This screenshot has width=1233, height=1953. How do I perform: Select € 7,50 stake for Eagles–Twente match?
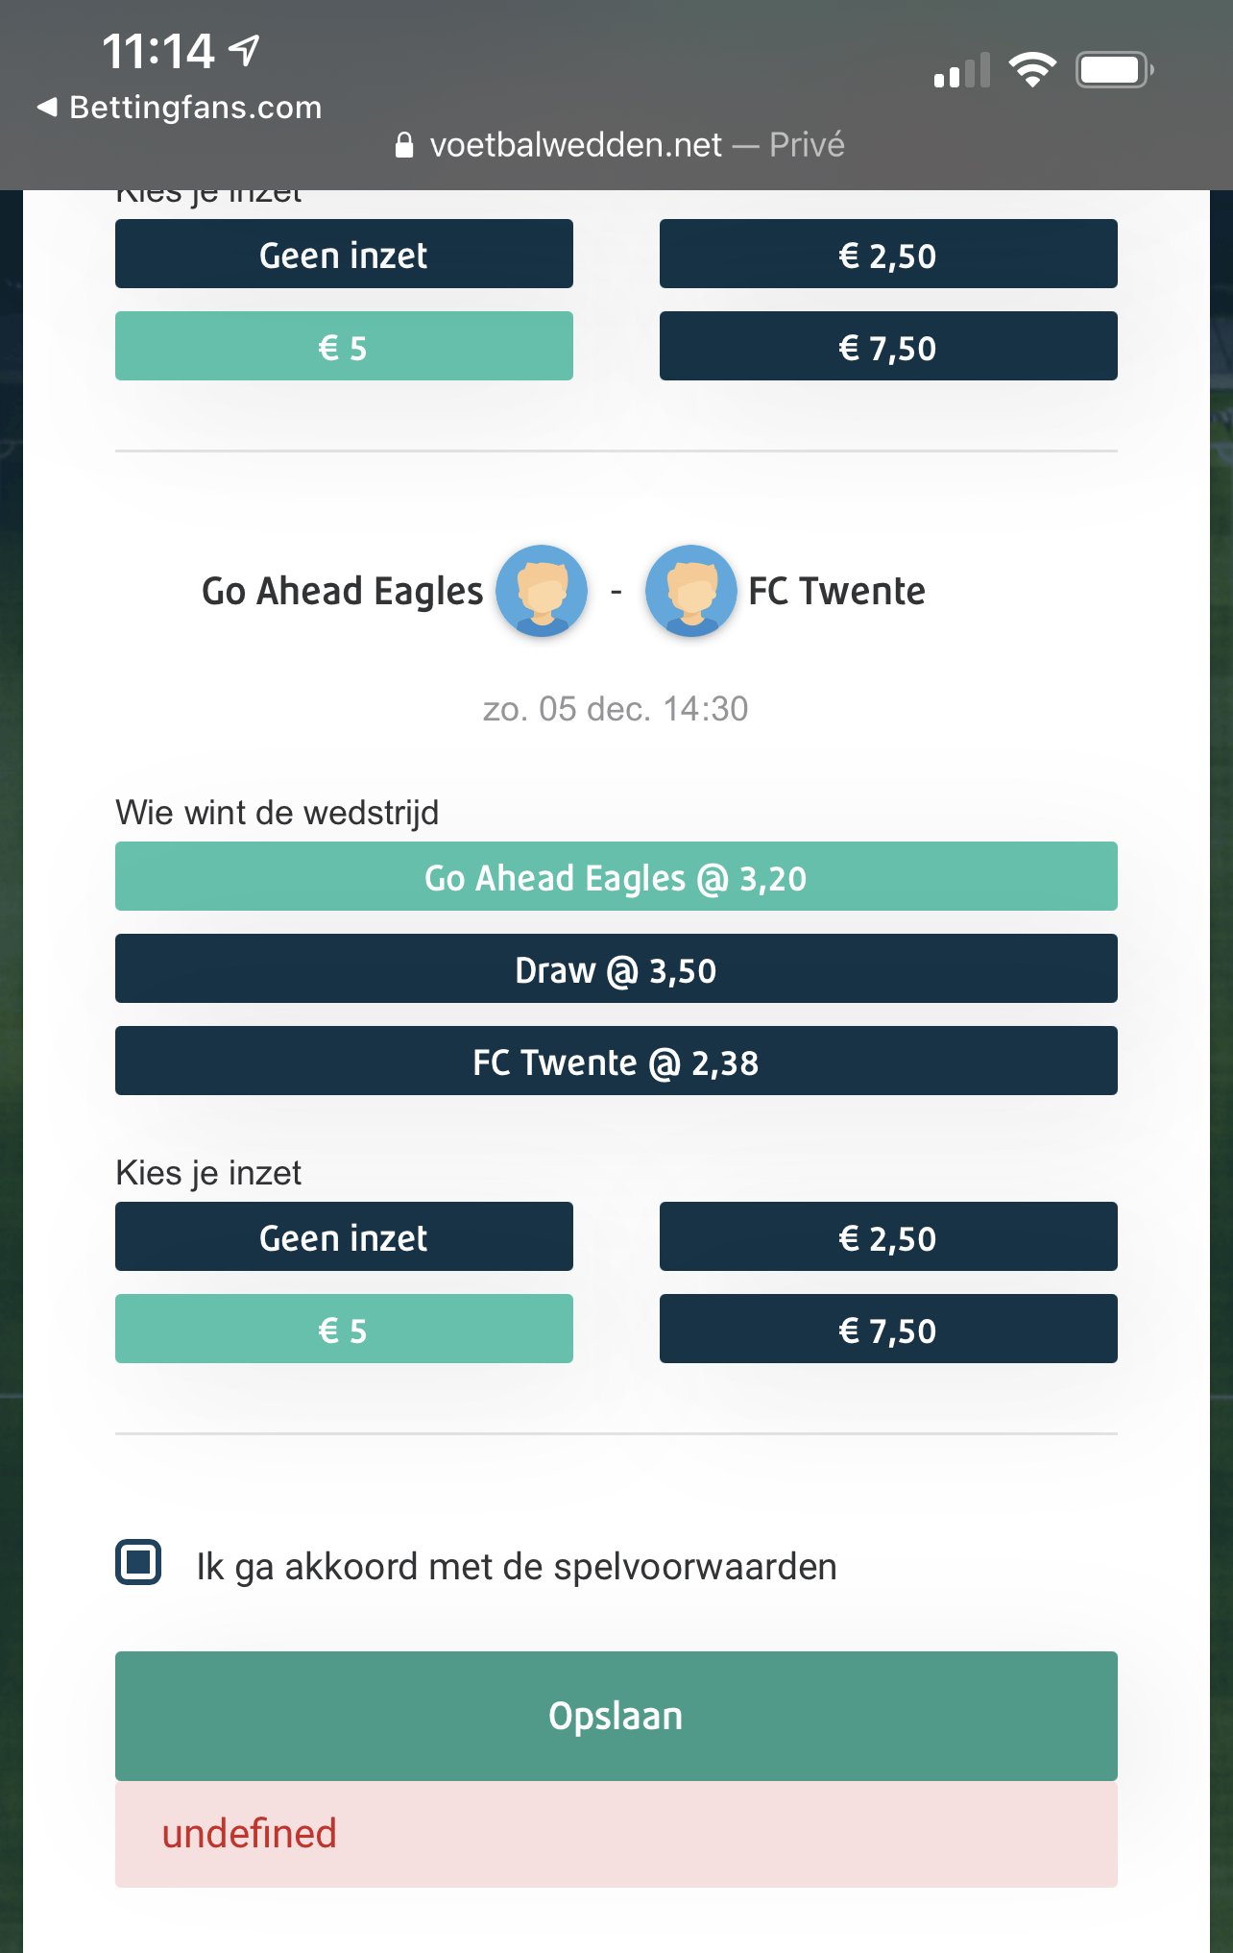point(888,1329)
